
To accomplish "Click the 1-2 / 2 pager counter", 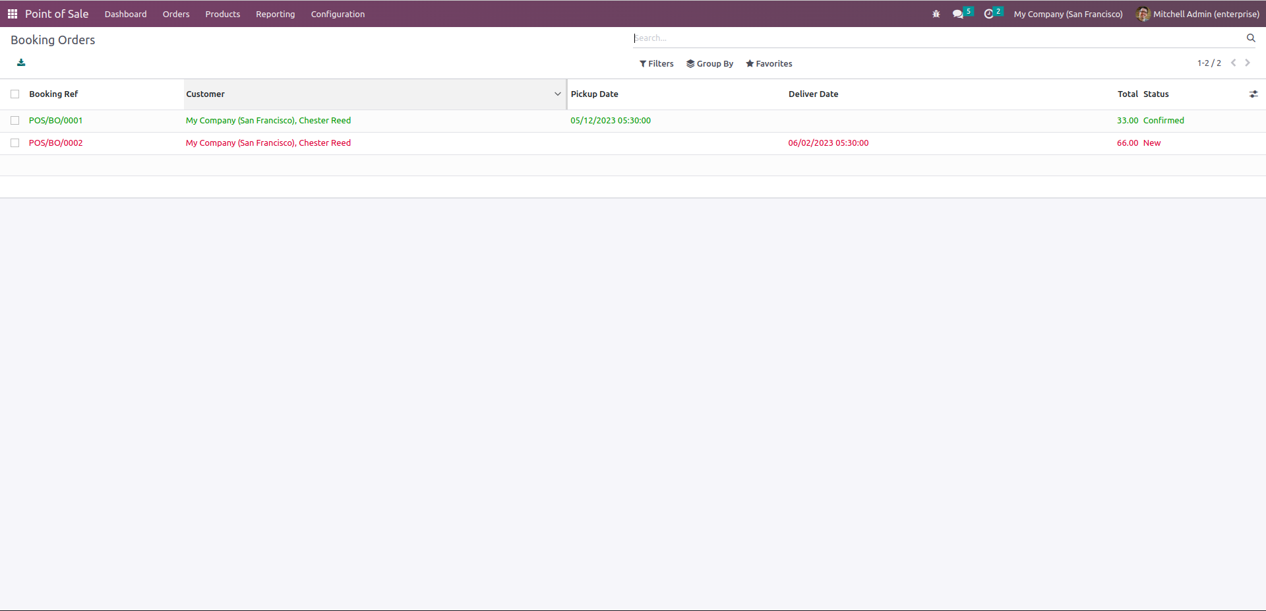I will click(x=1209, y=63).
